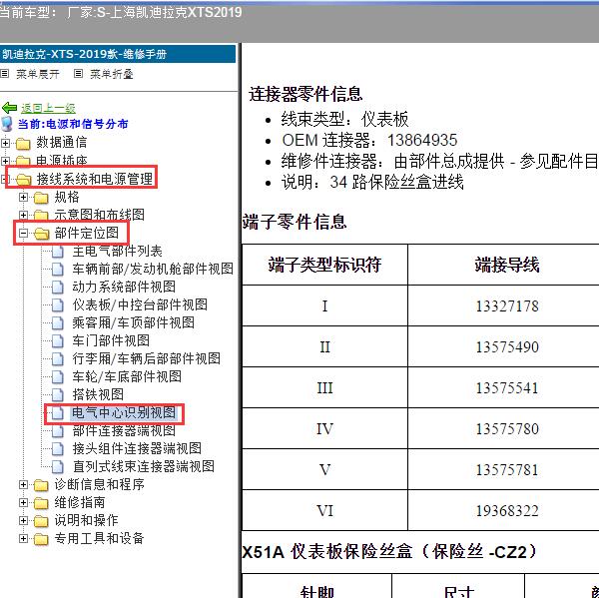Open 车辆前部/发动机舱部件视图
599x598 pixels.
coord(153,269)
